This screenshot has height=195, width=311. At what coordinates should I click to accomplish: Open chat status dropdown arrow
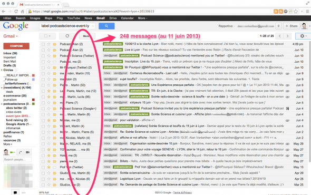point(14,152)
